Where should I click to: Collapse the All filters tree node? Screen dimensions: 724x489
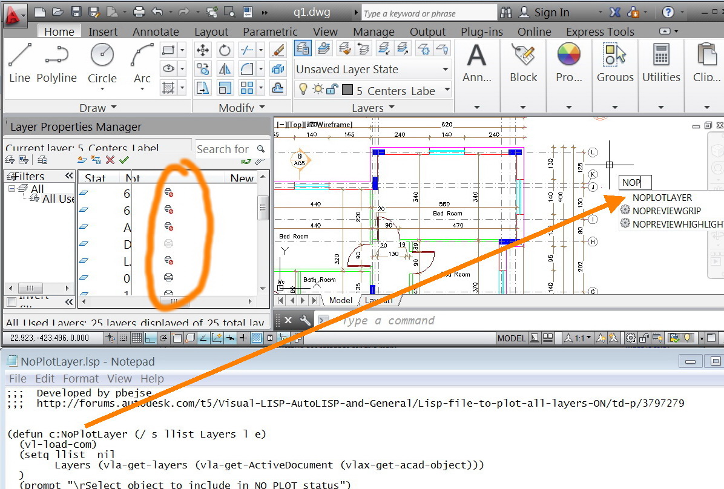pyautogui.click(x=12, y=189)
